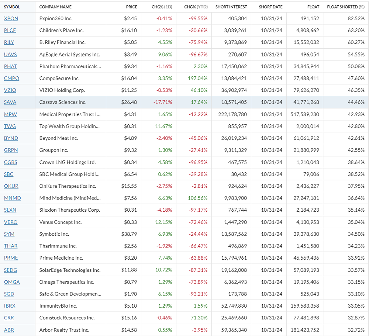Image resolution: width=369 pixels, height=336 pixels.
Task: Sort by the FLOAT column header
Action: 313,7
